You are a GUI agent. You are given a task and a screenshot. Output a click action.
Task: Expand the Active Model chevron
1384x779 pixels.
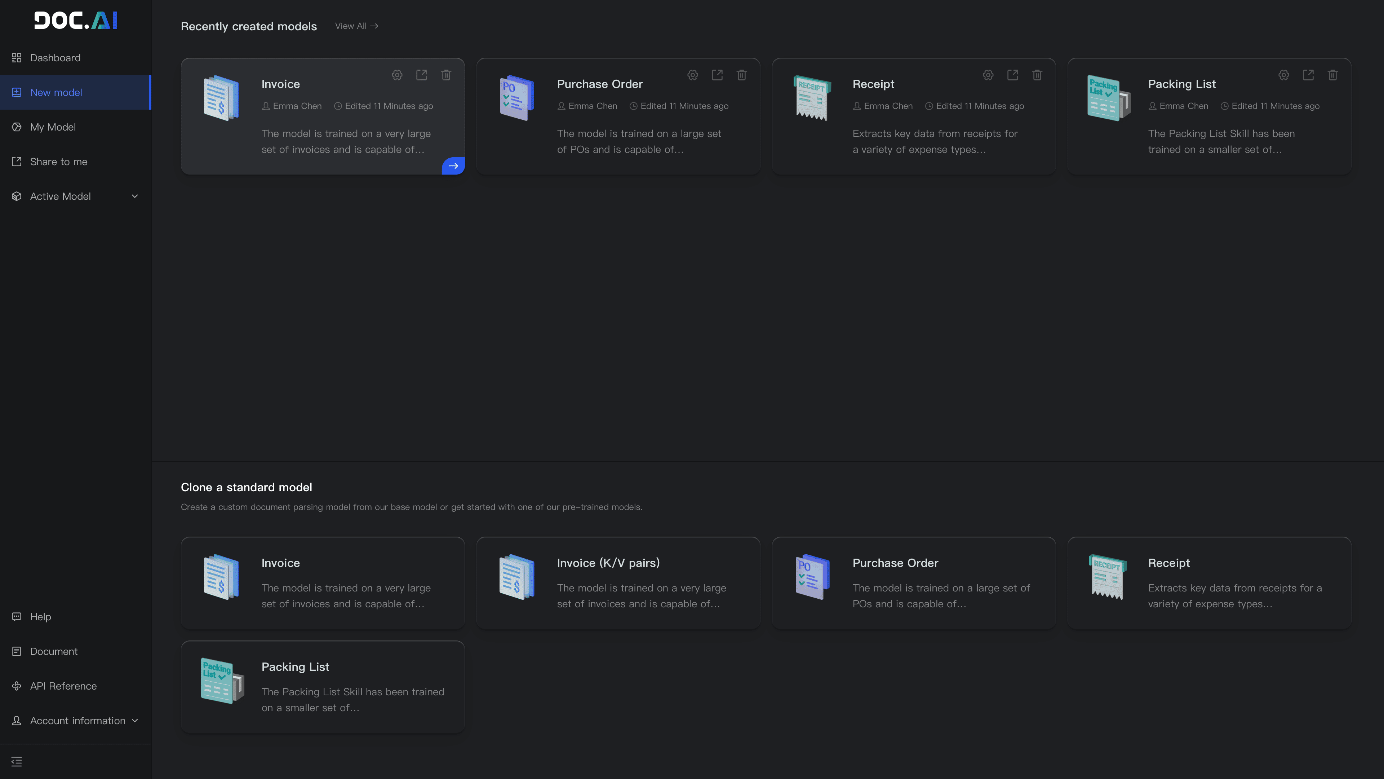(x=135, y=196)
